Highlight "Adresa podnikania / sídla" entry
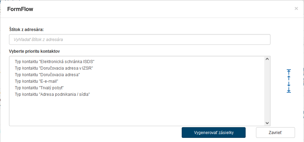The height and width of the screenshot is (142, 304). 53,94
